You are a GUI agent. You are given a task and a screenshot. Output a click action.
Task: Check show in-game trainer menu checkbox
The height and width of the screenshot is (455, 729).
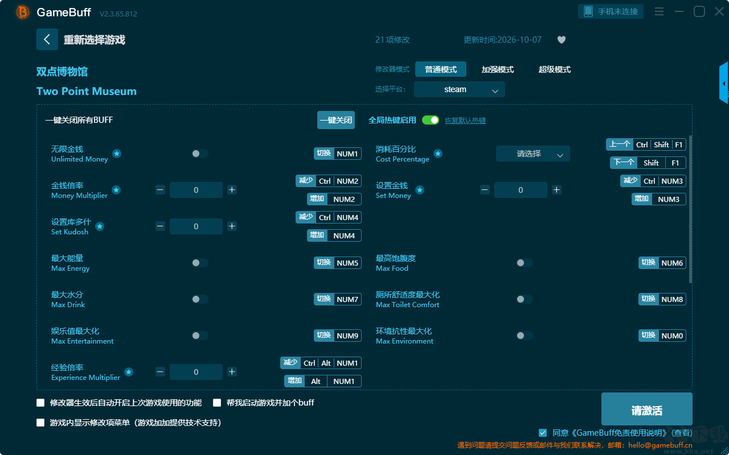40,423
